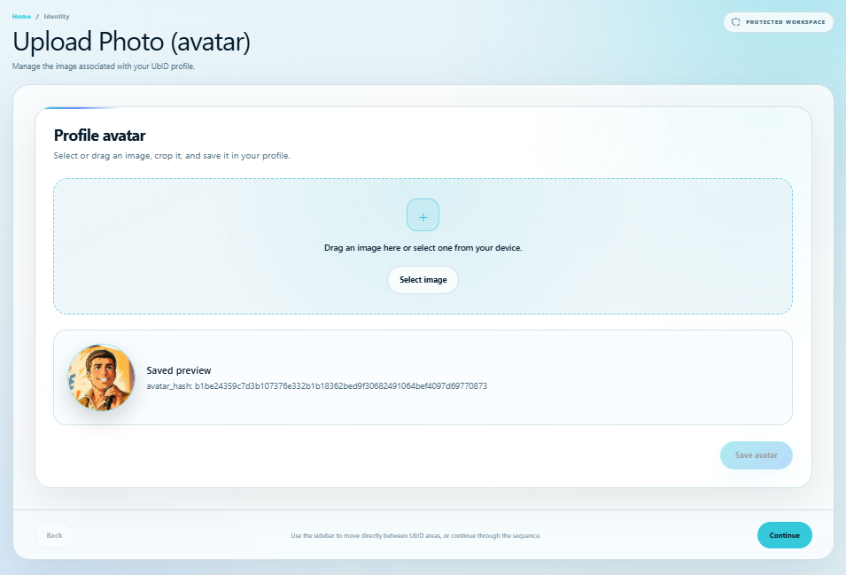846x575 pixels.
Task: Go back with the Back button
Action: pyautogui.click(x=55, y=535)
